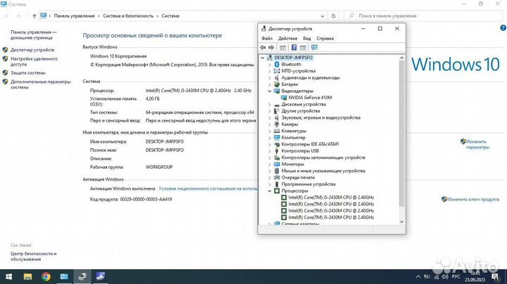This screenshot has width=507, height=284.
Task: Expand the Камеры category
Action: (x=270, y=124)
